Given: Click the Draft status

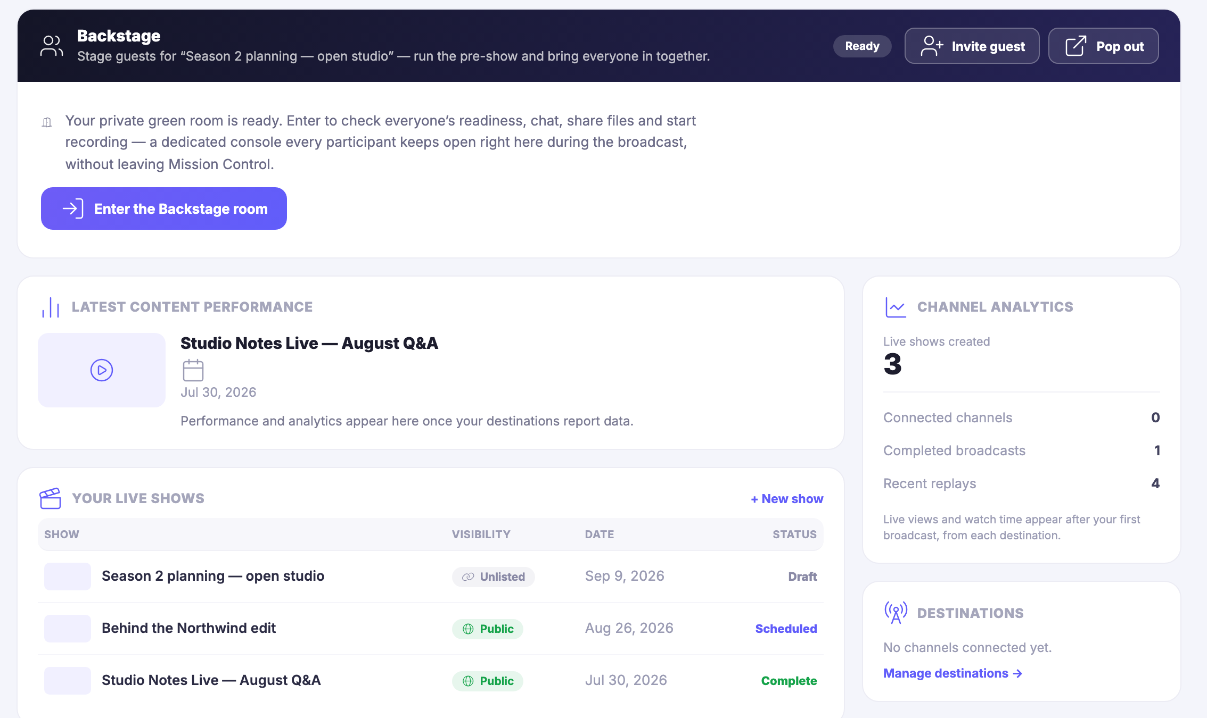Looking at the screenshot, I should [x=802, y=577].
